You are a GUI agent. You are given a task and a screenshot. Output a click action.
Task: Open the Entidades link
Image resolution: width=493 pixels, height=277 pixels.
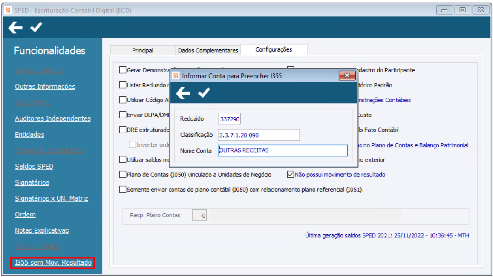tap(29, 135)
